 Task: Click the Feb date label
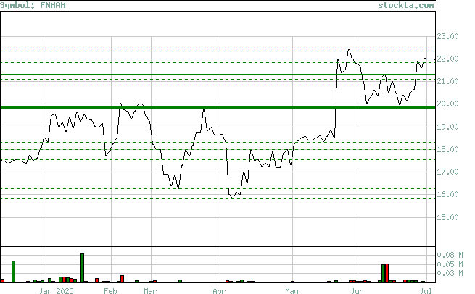coord(110,291)
